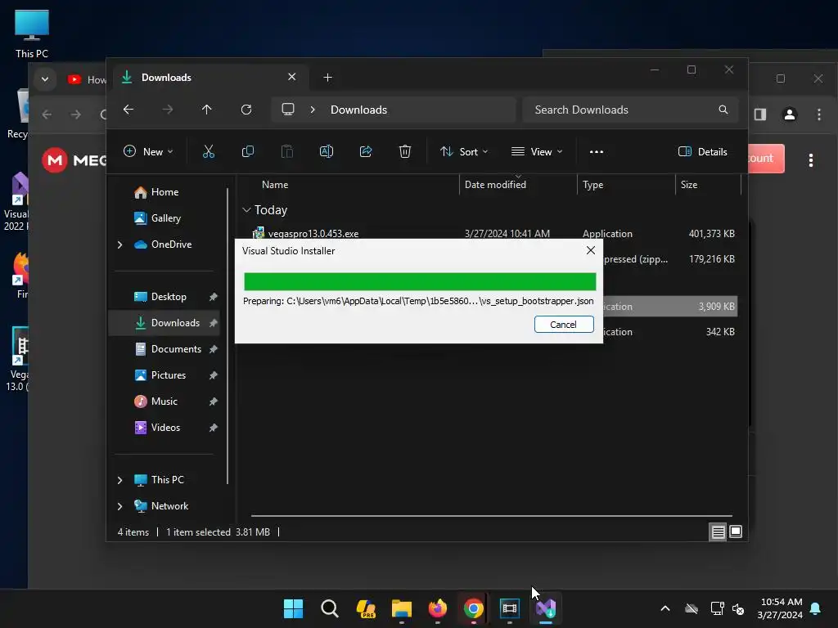Click the 342 KB size cell
The width and height of the screenshot is (838, 628).
(720, 332)
